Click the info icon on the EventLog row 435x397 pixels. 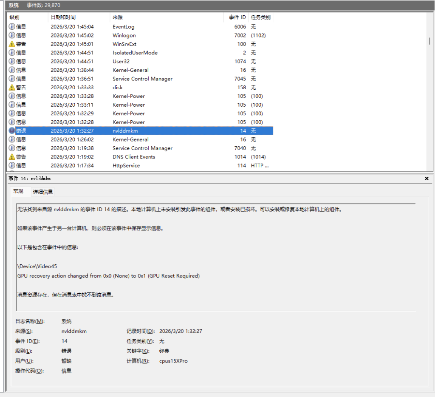click(x=12, y=27)
